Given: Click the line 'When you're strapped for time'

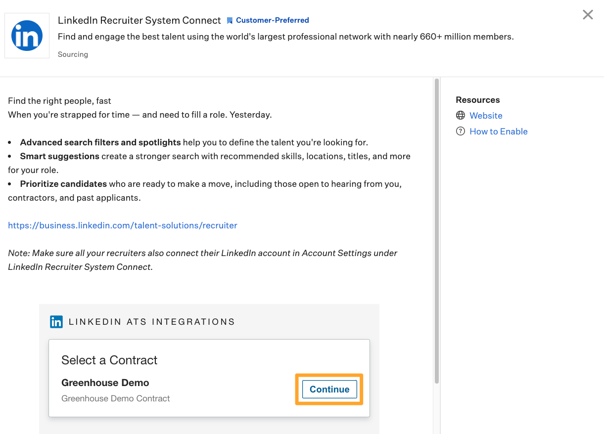Looking at the screenshot, I should [x=140, y=115].
